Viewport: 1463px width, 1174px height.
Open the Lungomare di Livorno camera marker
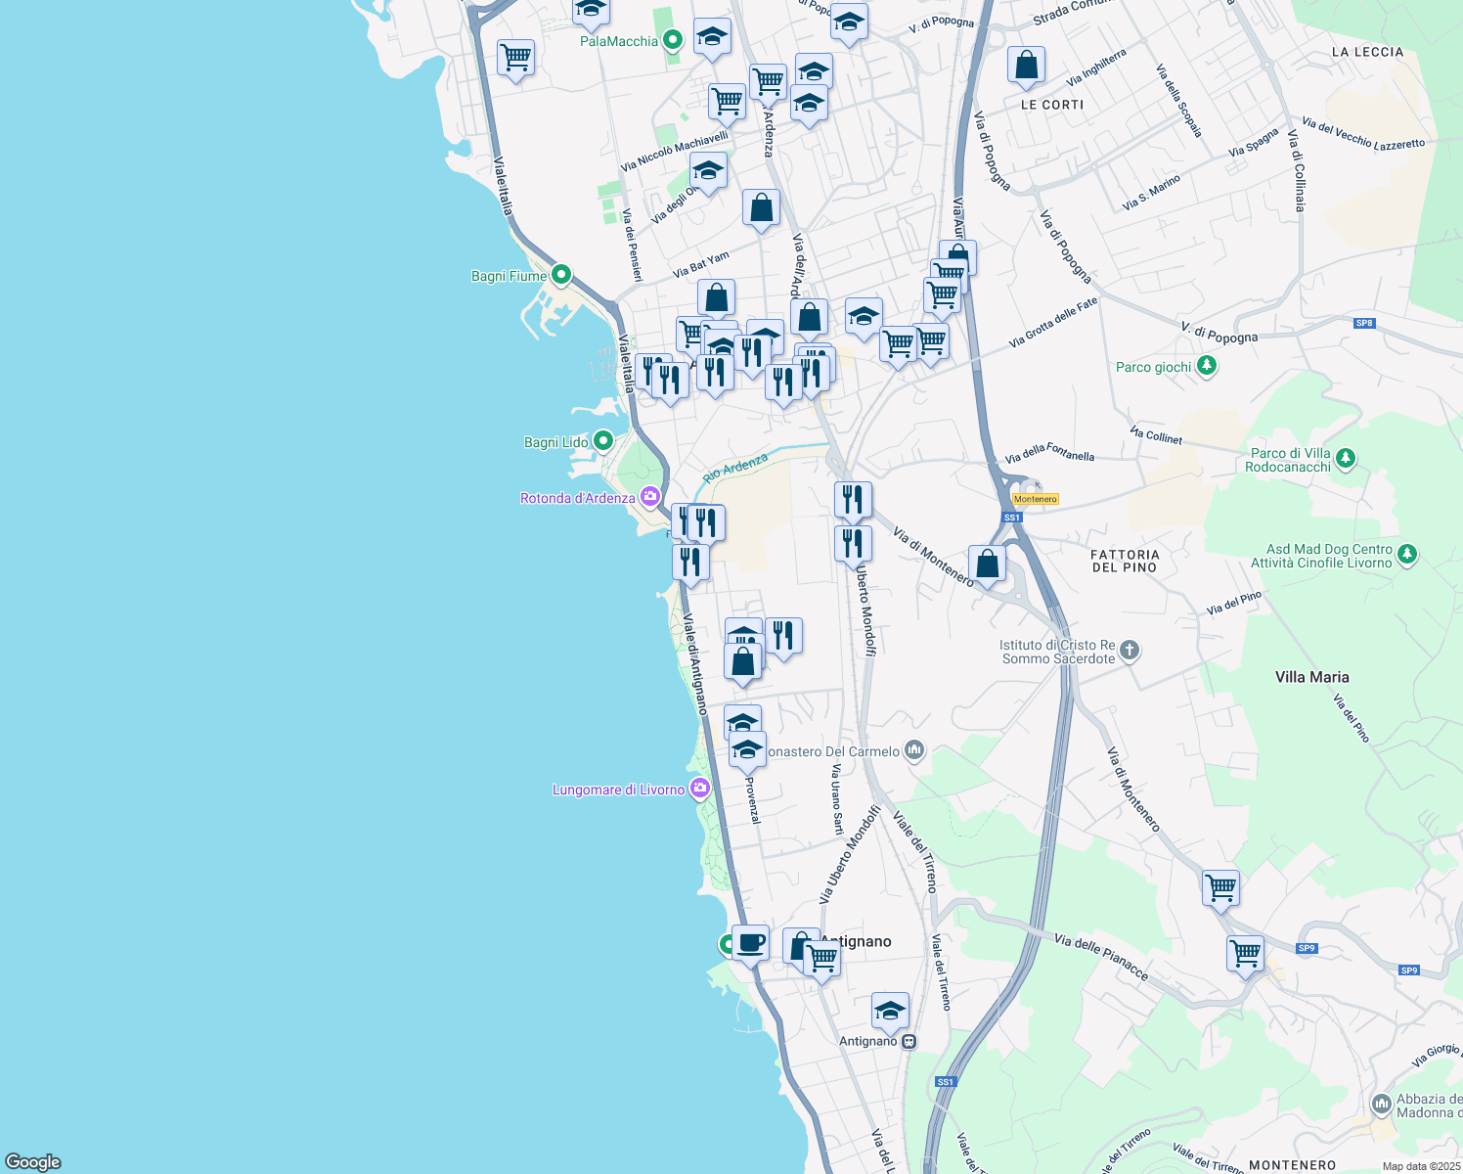pos(699,789)
